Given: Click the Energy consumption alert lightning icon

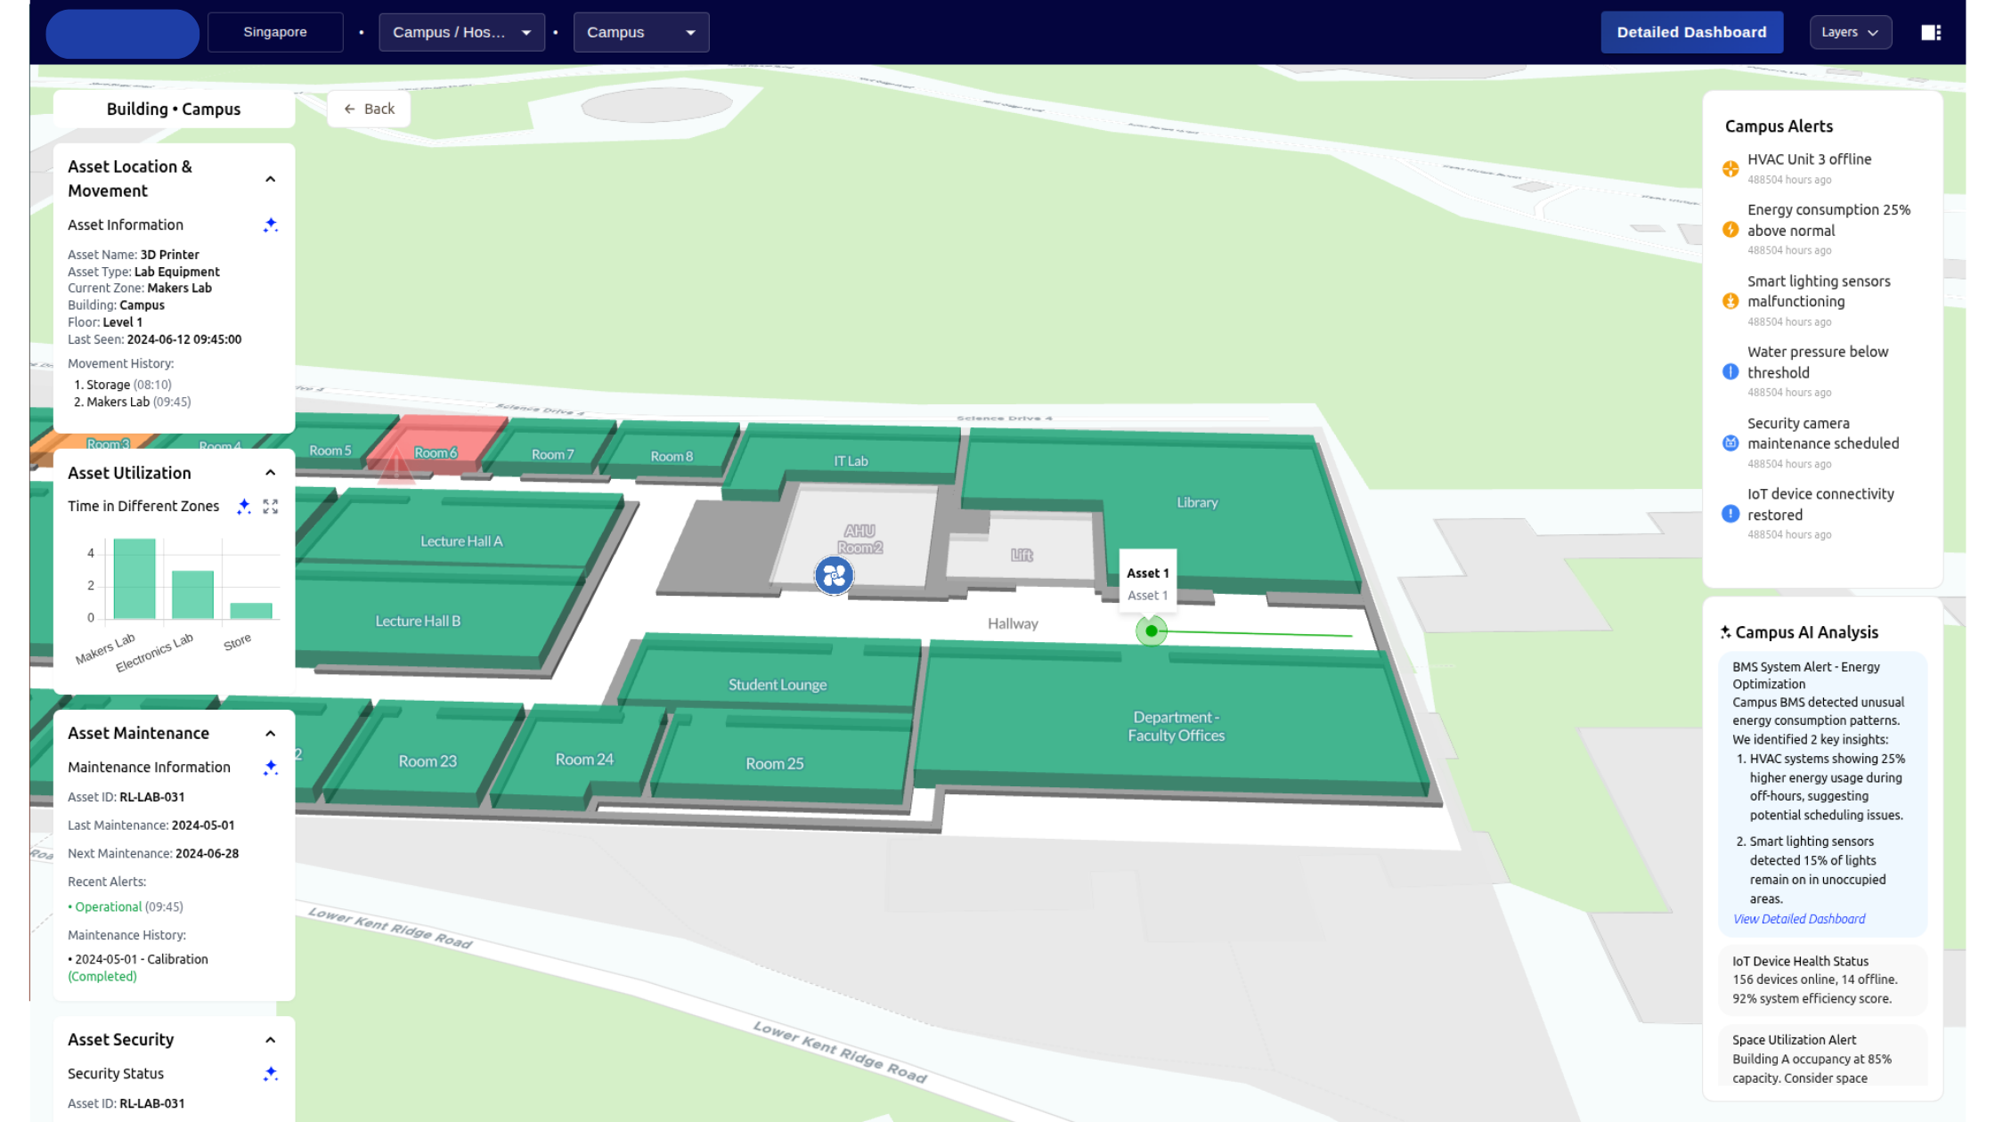Looking at the screenshot, I should [1730, 230].
